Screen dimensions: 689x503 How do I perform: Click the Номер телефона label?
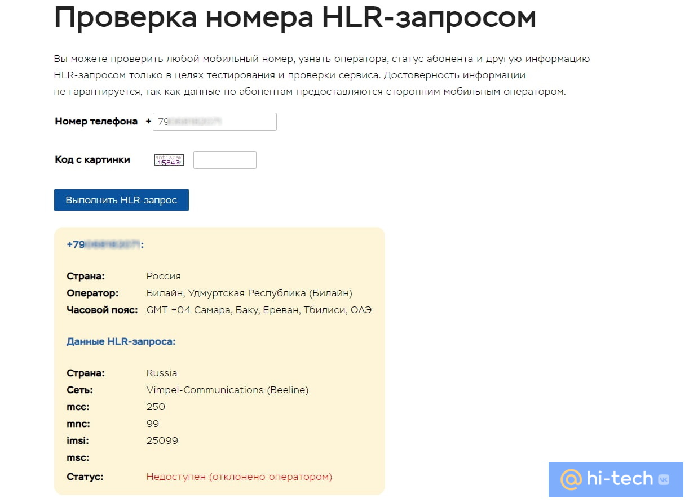(x=96, y=121)
